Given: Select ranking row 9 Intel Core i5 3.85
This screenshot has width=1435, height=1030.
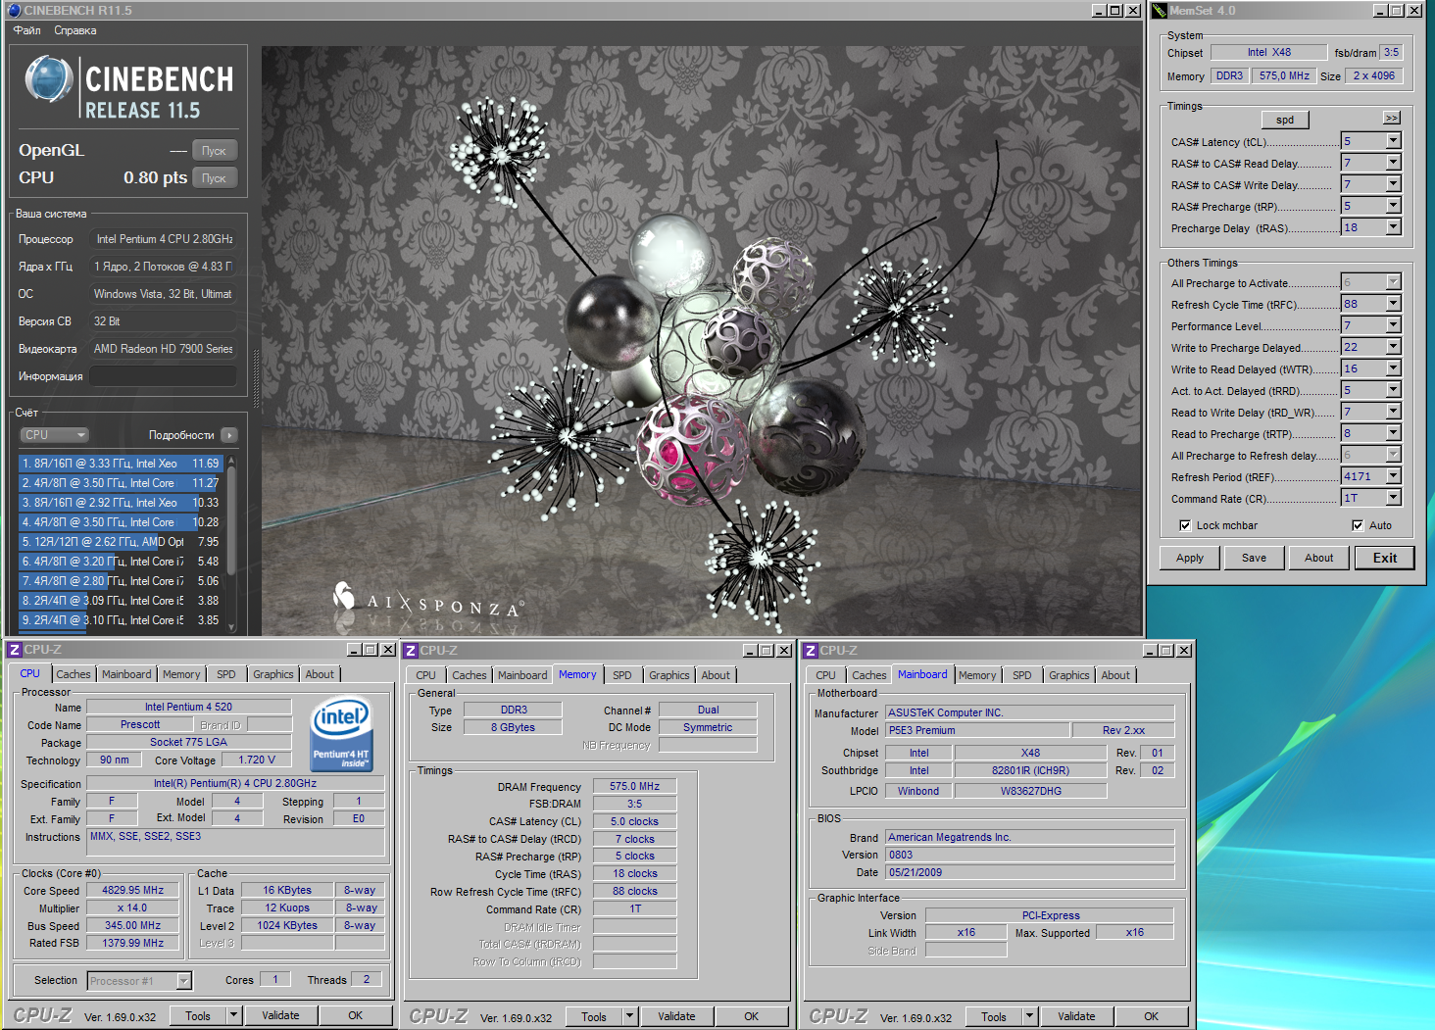Looking at the screenshot, I should pyautogui.click(x=122, y=620).
